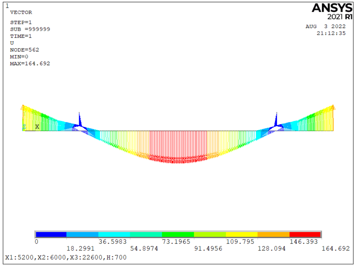Click the right blue support marker

pos(276,120)
